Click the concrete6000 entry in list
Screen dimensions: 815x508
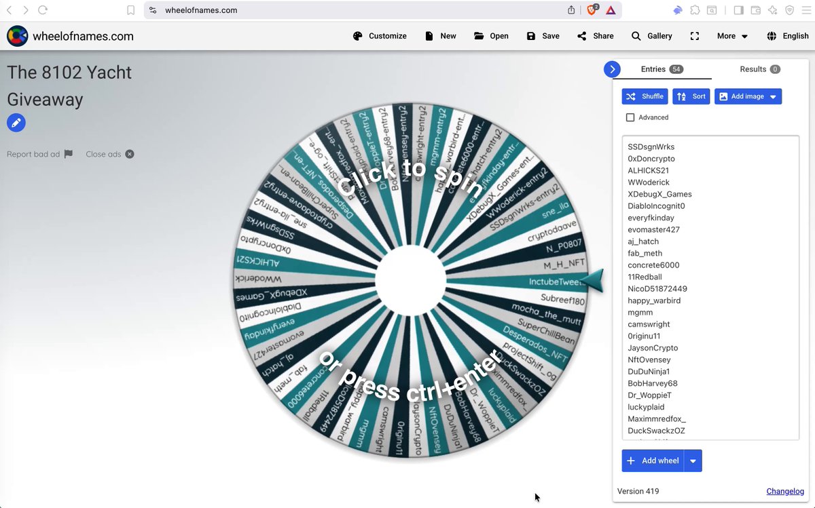653,265
